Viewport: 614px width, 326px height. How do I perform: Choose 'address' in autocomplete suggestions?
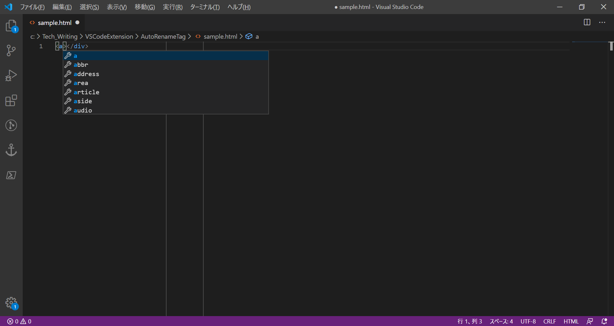[x=86, y=74]
